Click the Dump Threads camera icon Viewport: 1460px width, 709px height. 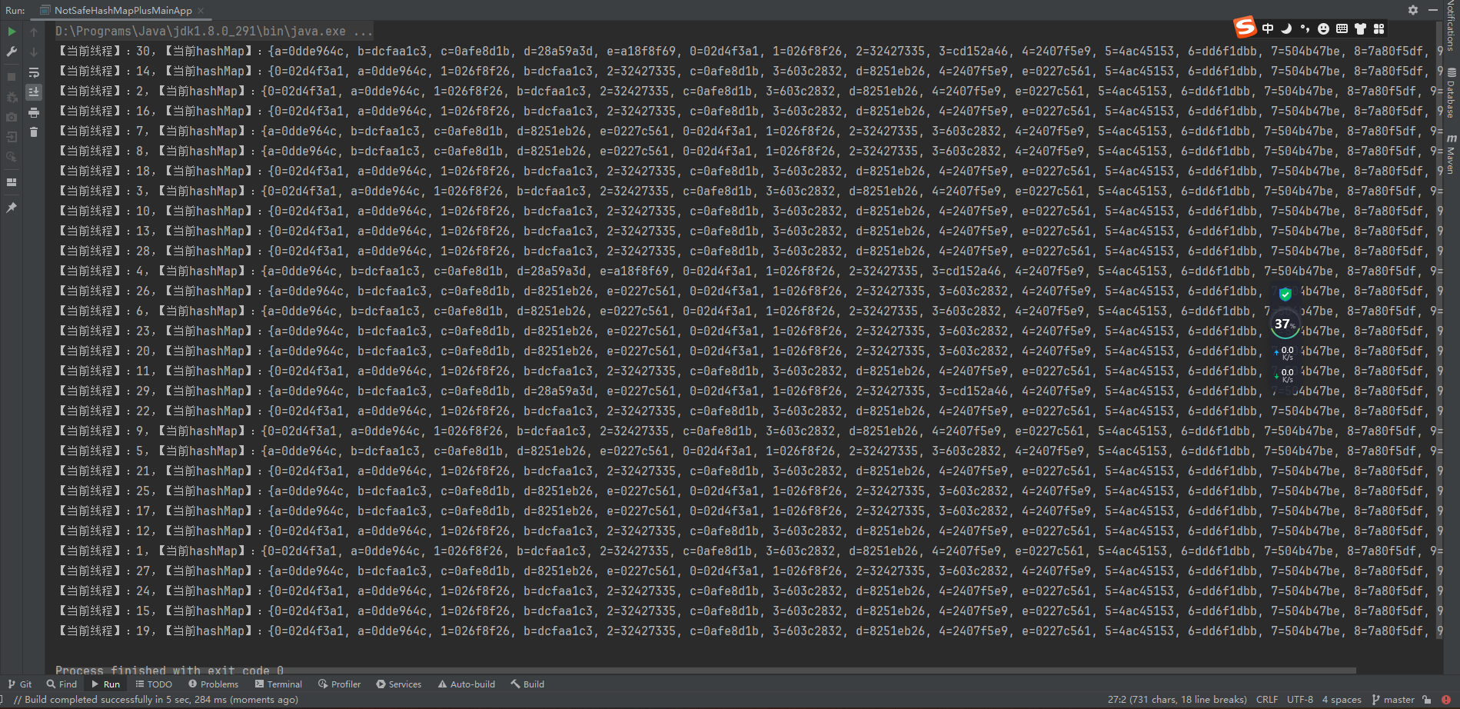[12, 117]
